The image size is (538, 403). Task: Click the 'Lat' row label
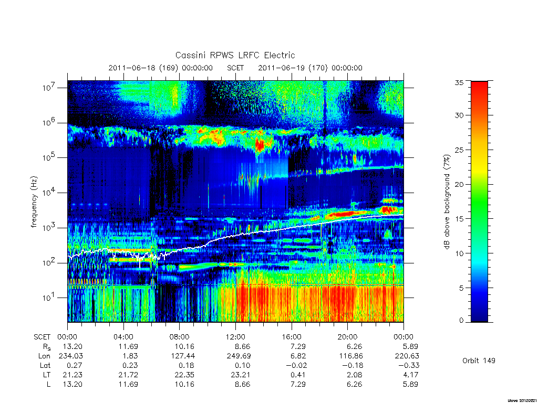click(45, 365)
